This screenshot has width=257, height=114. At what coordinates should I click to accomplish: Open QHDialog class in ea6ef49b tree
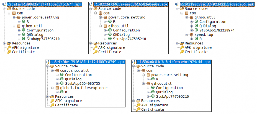pos(73,79)
